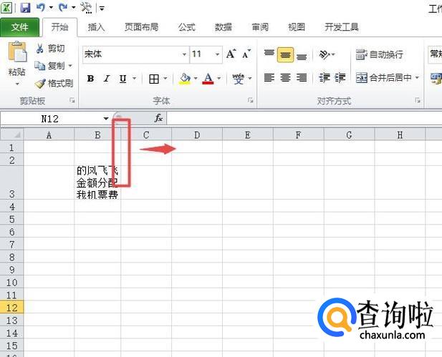Increase indent icon in alignment group

point(340,77)
